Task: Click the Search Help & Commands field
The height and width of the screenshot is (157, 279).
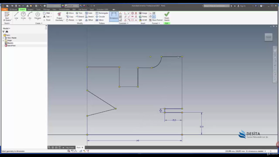Action: (x=217, y=6)
